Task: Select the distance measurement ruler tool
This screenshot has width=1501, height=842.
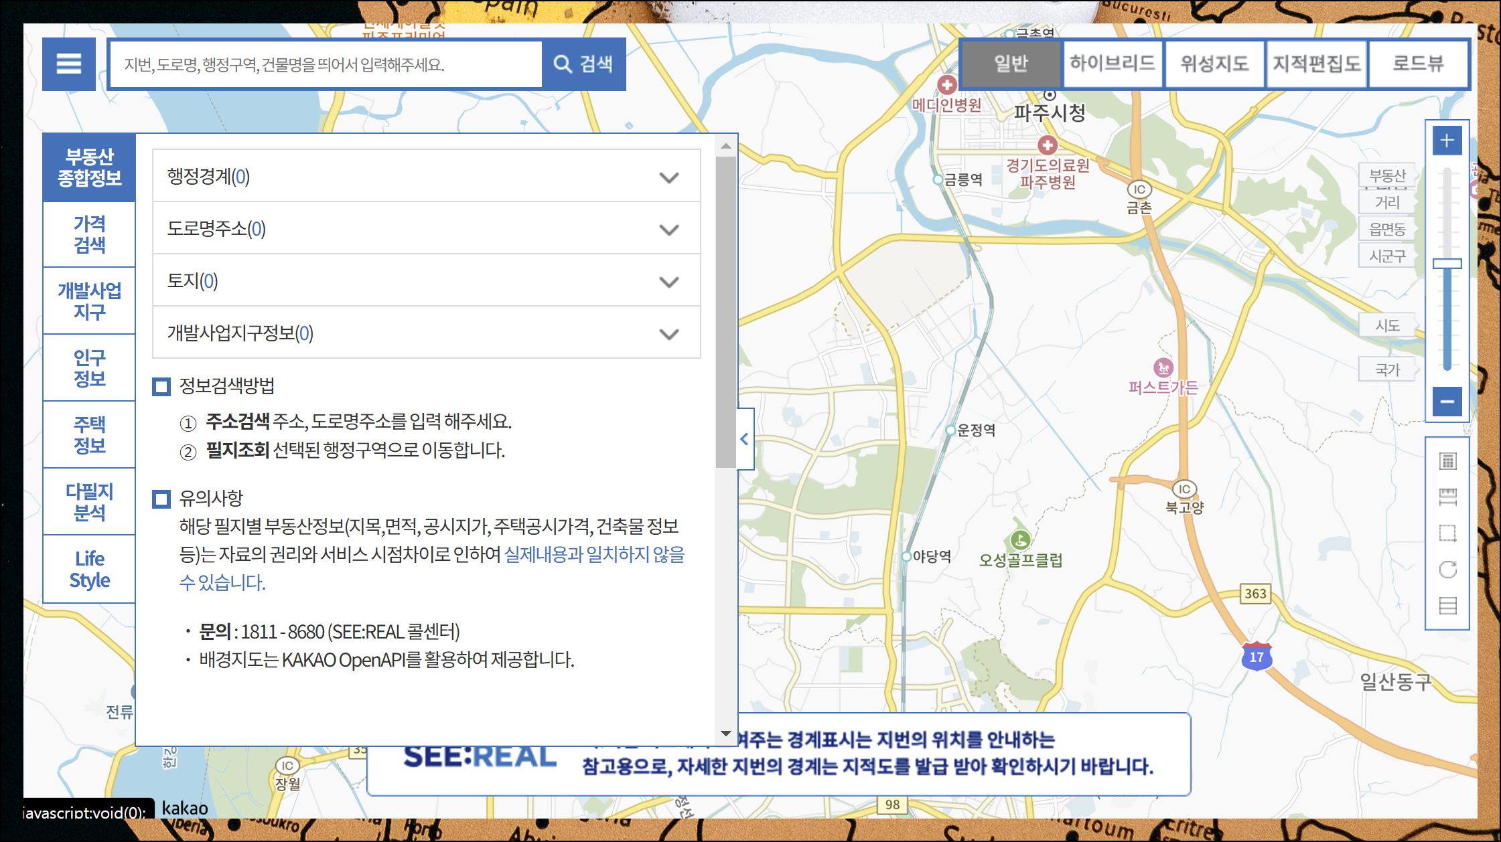Action: click(1447, 497)
